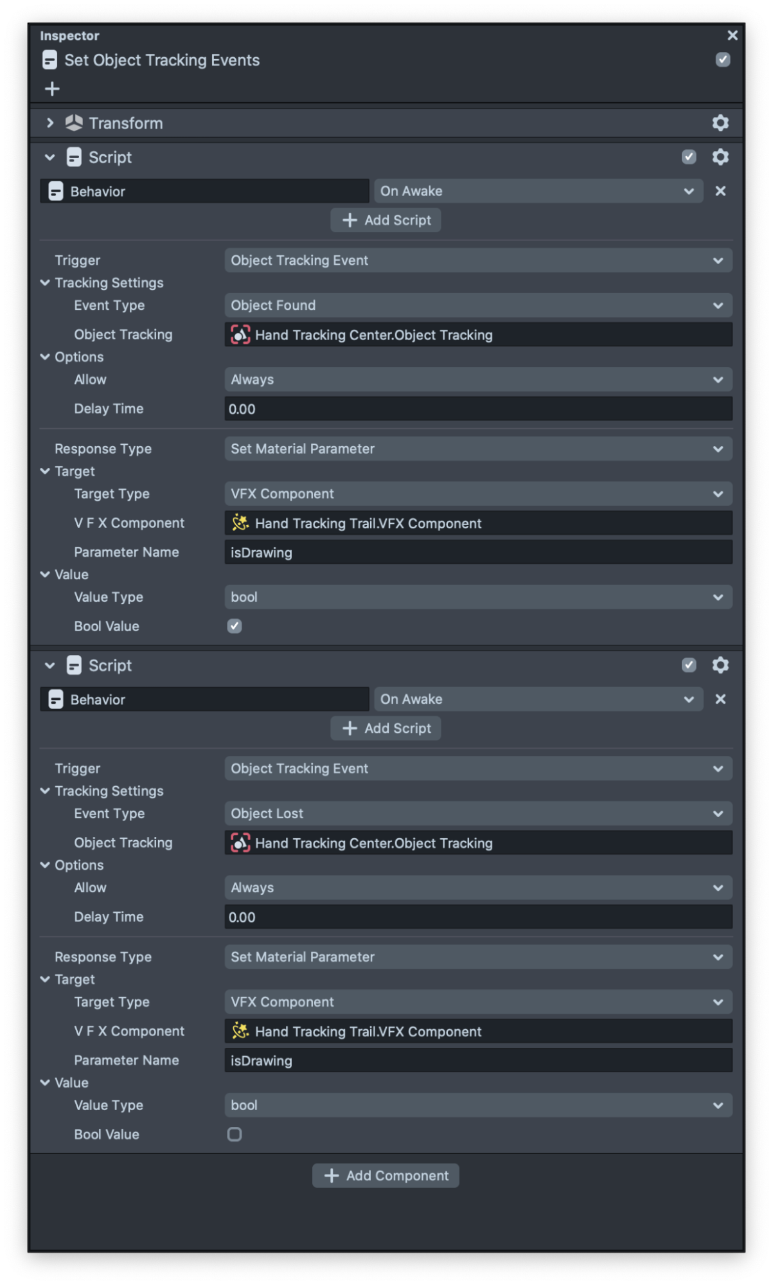Click the first Delay Time input field

477,409
